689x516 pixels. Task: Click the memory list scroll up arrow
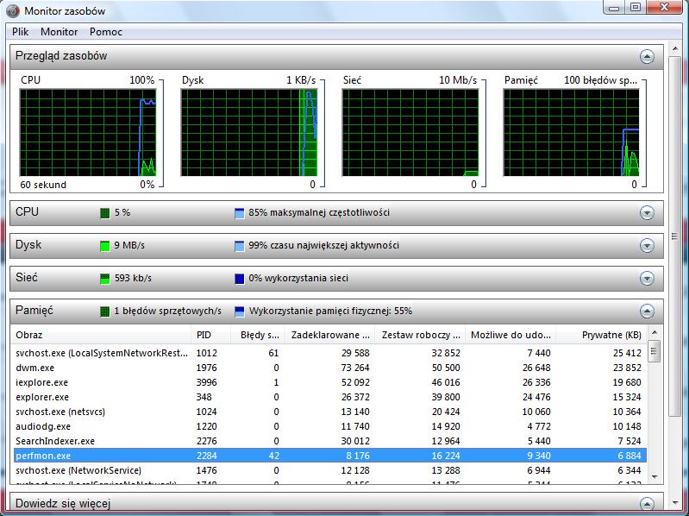coord(655,332)
